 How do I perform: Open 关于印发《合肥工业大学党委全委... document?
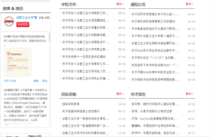click(86, 49)
